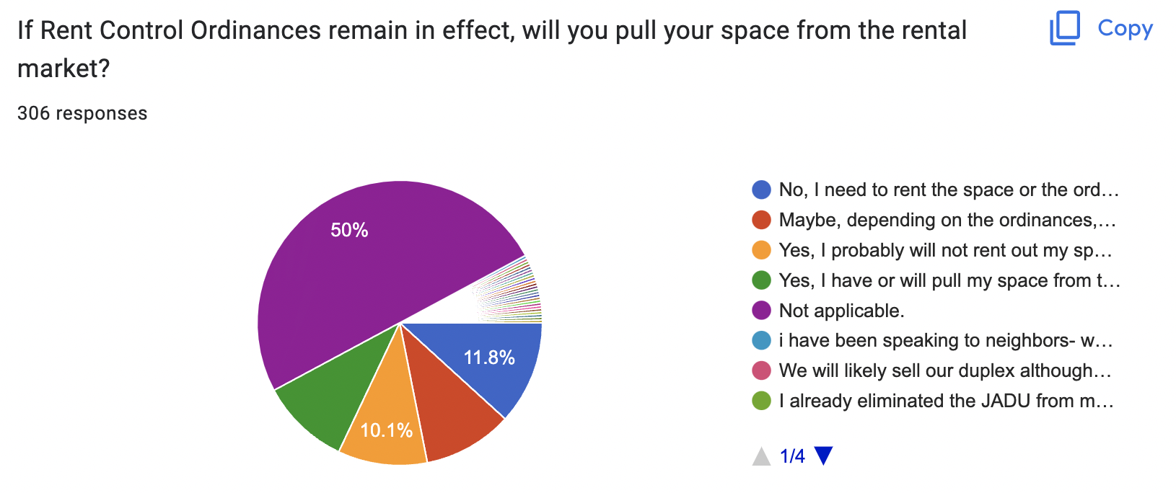The width and height of the screenshot is (1176, 493).
Task: Click the Copy chart icon
Action: click(x=1065, y=29)
